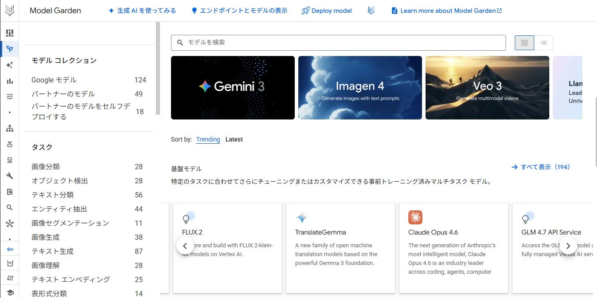This screenshot has width=597, height=298.
Task: Open the sparkle Studio icon in sidebar
Action: [10, 65]
